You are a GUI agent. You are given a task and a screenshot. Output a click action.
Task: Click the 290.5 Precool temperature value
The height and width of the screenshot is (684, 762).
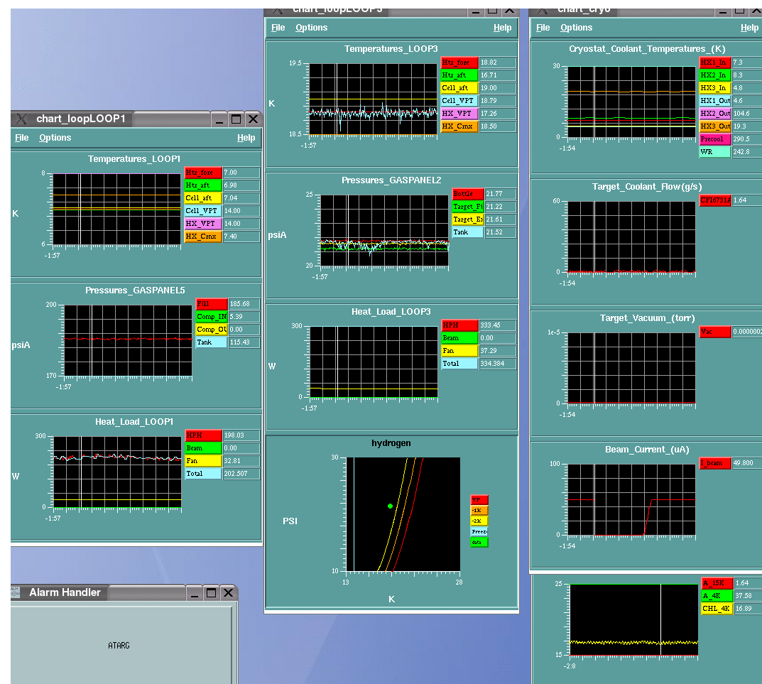747,139
